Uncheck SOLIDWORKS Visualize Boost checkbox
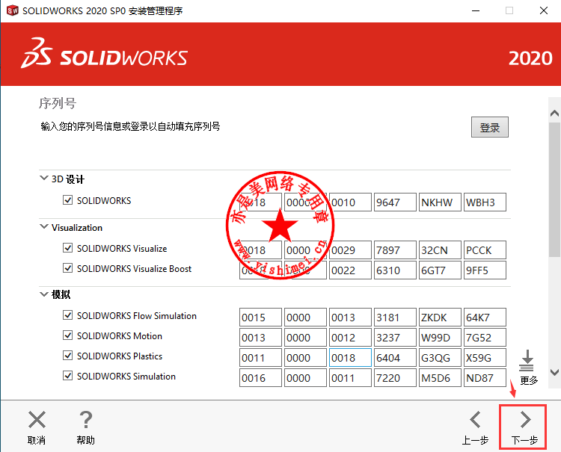The image size is (561, 452). click(67, 267)
